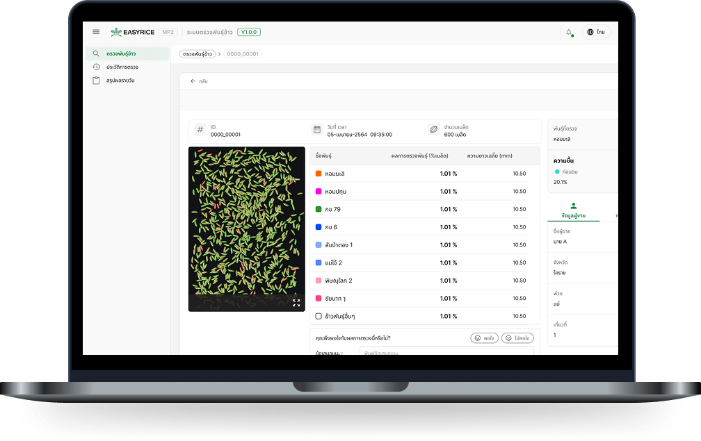Click the หอมมะลิ row name
701x441 pixels.
(x=335, y=174)
